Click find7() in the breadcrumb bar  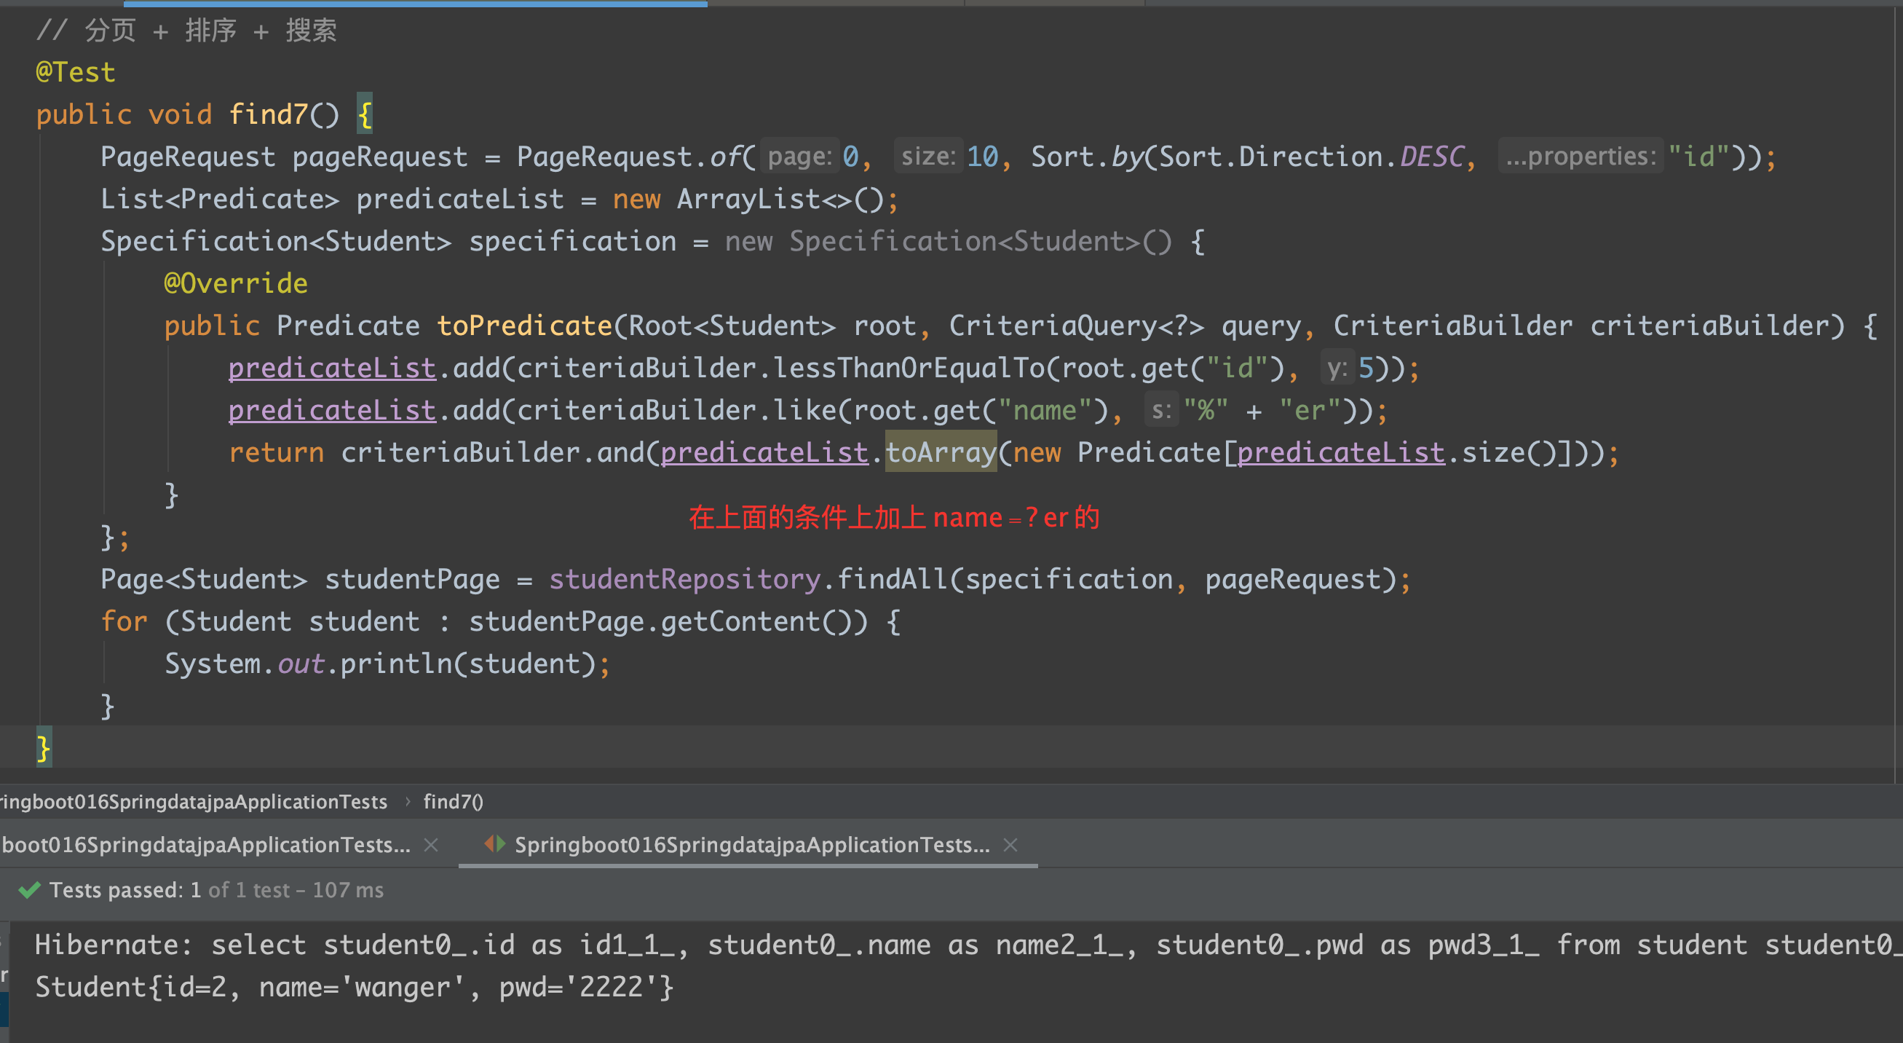pos(453,801)
